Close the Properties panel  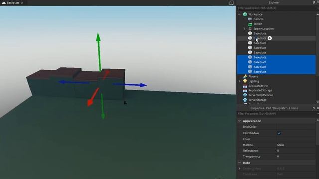point(318,108)
